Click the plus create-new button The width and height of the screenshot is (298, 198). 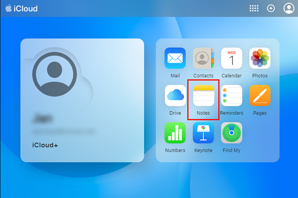coord(271,8)
